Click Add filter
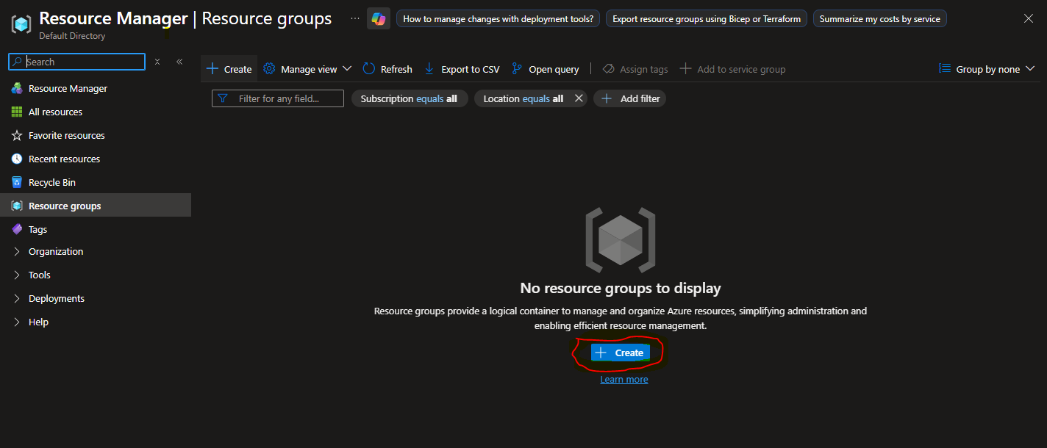 630,98
